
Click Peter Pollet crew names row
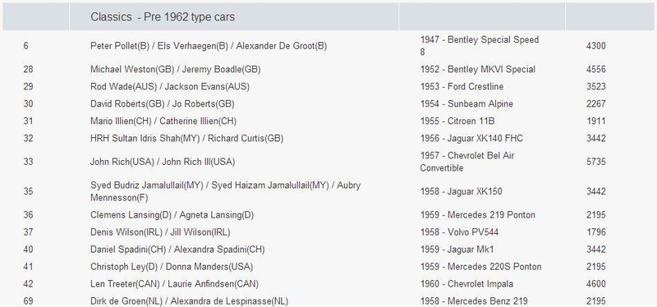(209, 46)
